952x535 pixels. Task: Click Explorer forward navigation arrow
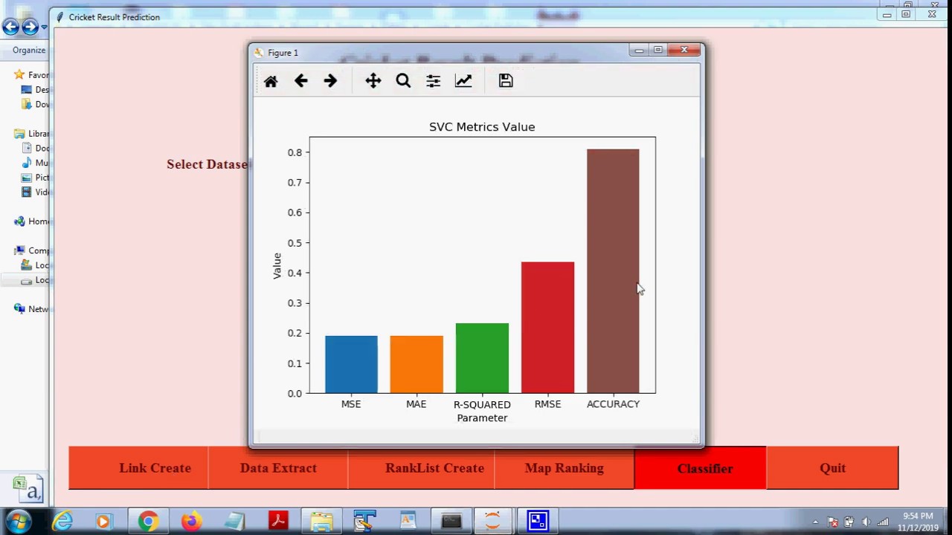pos(30,27)
